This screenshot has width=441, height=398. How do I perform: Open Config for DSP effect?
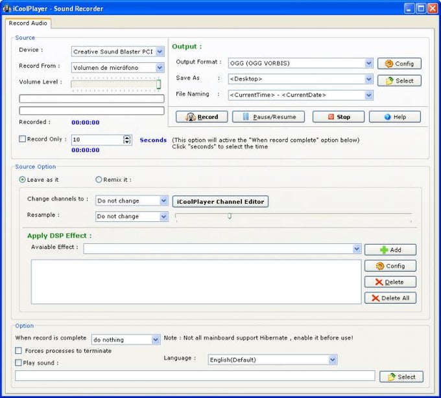point(390,266)
